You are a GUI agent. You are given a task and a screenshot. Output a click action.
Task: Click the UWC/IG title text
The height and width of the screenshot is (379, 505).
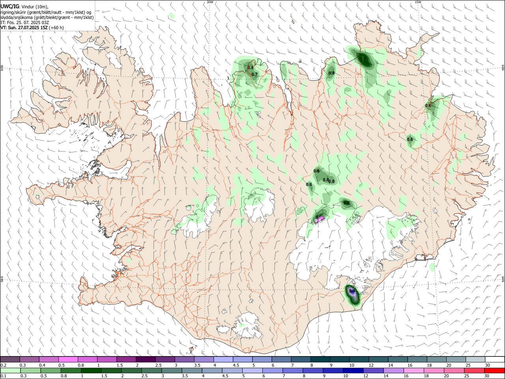pyautogui.click(x=9, y=6)
